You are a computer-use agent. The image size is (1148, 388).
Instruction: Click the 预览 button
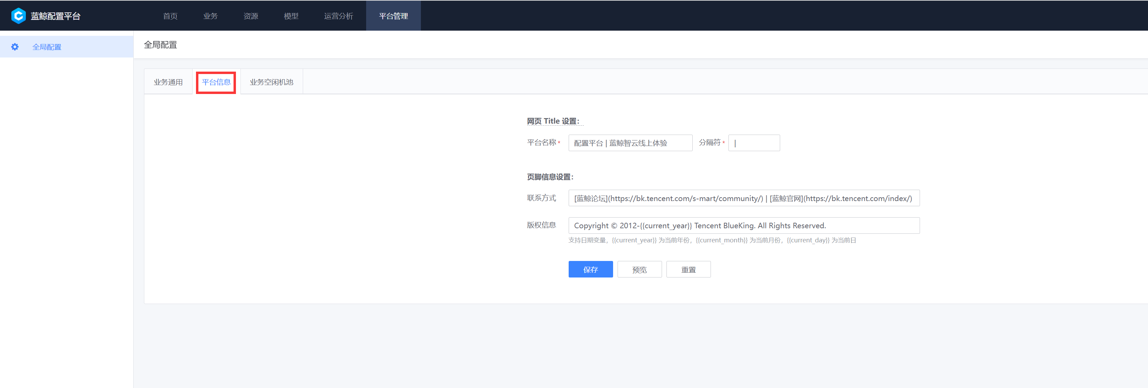click(640, 270)
